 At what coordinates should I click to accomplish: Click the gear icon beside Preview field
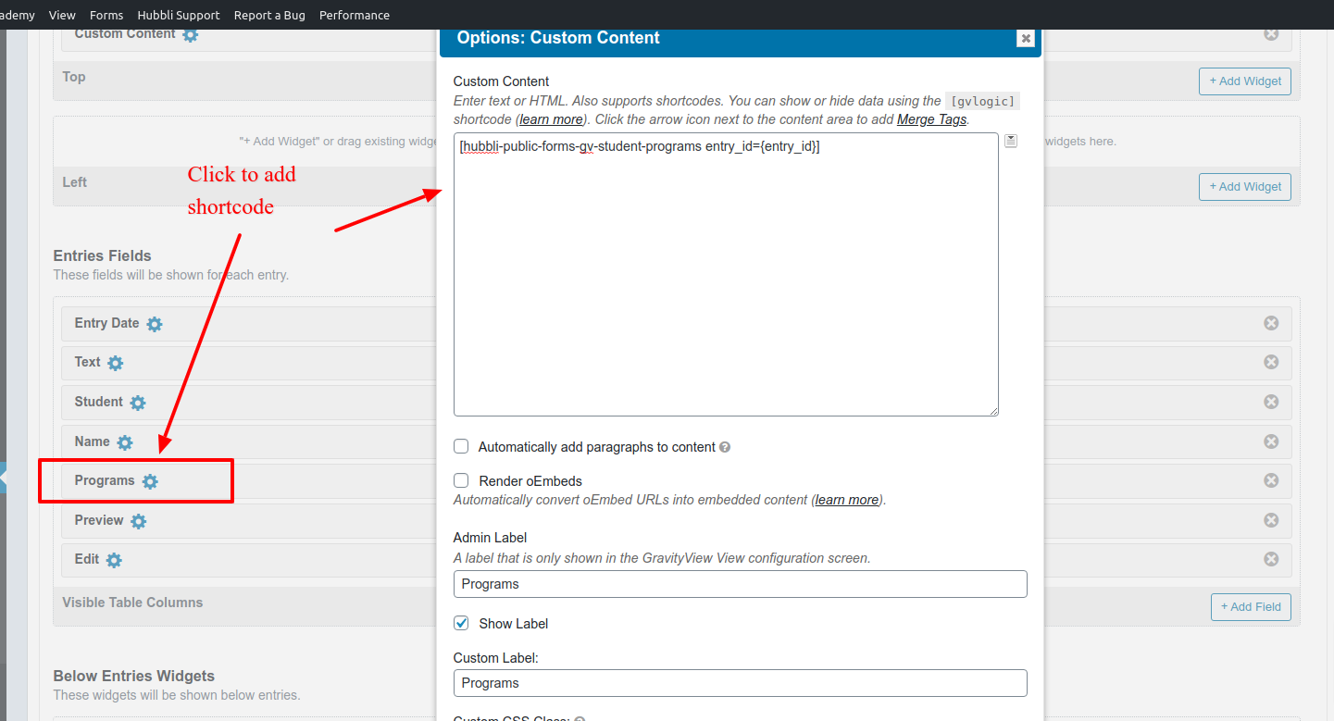pyautogui.click(x=139, y=521)
